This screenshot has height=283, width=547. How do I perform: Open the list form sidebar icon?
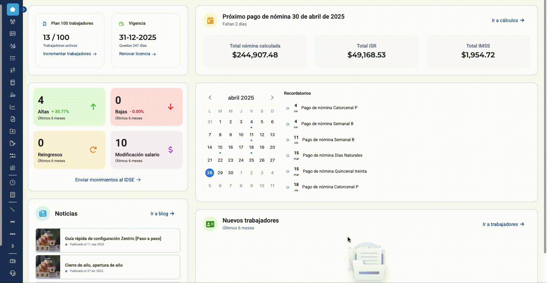[13, 195]
